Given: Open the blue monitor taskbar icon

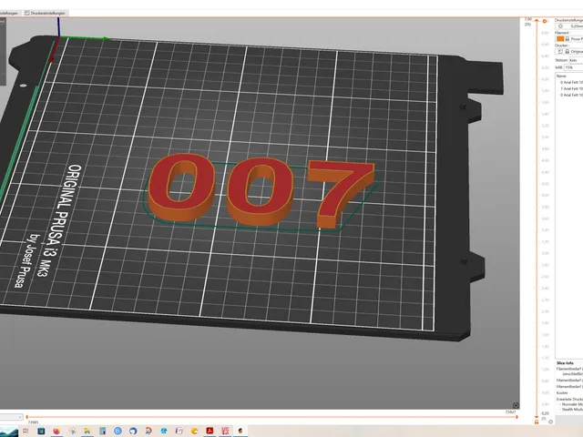Looking at the screenshot, I should [x=41, y=431].
